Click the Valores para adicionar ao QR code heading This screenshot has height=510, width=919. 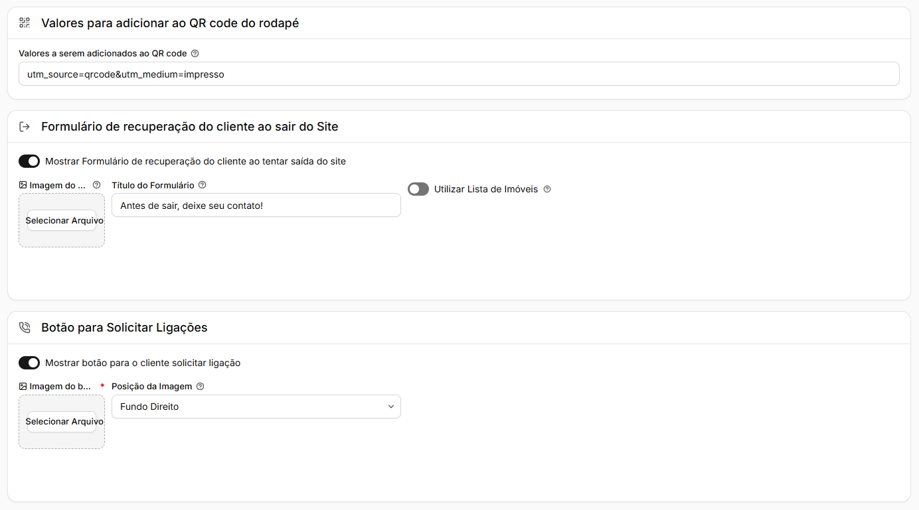coord(170,23)
